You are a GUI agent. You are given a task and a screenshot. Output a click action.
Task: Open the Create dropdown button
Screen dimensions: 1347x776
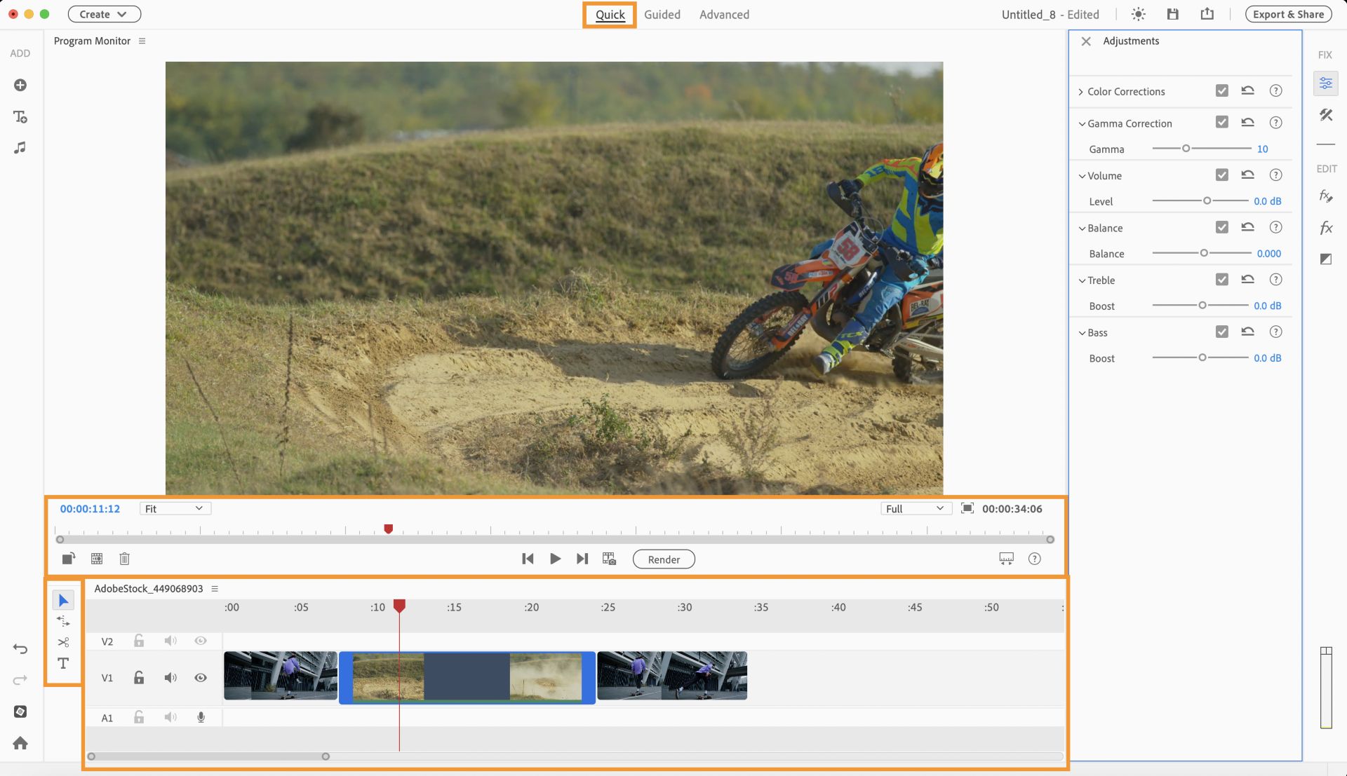[x=104, y=14]
